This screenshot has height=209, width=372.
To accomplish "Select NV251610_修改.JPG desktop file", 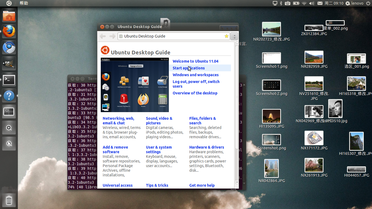I will coord(314,88).
